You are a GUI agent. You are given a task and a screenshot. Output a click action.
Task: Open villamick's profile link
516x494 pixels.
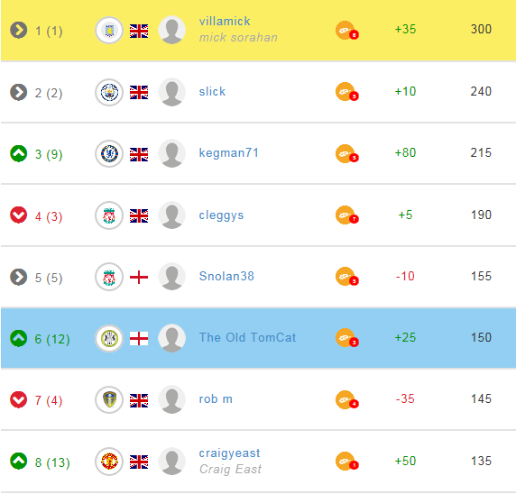point(225,22)
